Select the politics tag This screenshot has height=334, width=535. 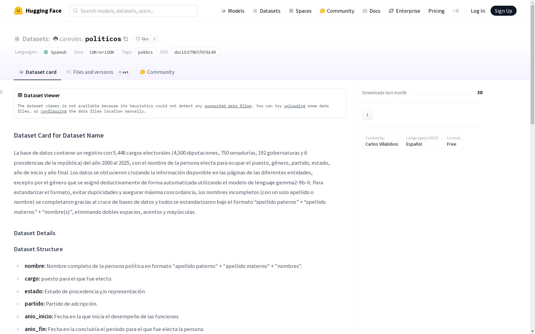145,52
